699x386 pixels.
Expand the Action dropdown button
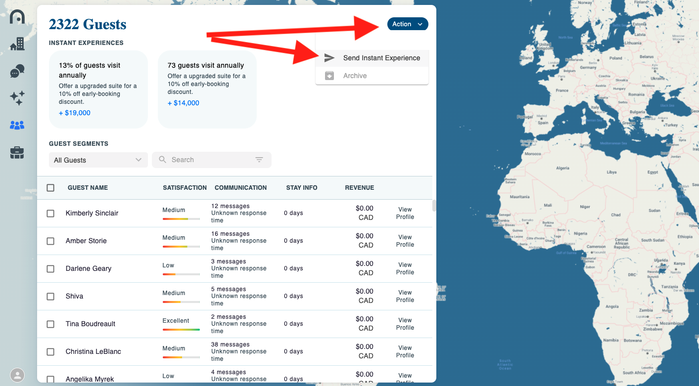pyautogui.click(x=407, y=24)
